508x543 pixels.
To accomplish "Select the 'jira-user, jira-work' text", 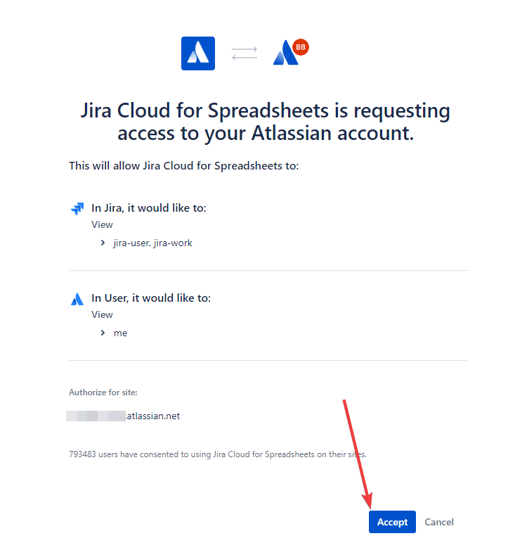I will point(152,243).
